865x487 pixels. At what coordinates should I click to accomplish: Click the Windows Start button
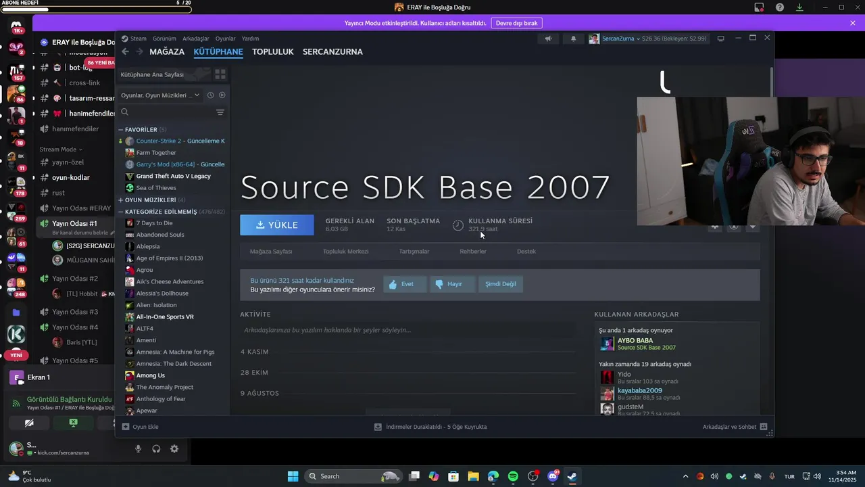[293, 476]
